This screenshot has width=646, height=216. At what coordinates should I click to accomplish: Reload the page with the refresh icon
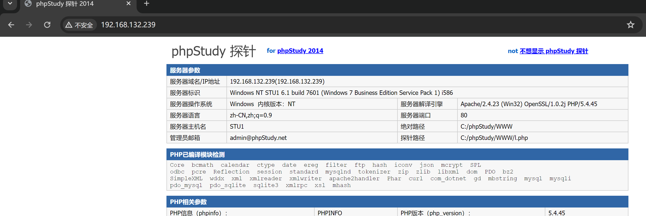point(47,25)
